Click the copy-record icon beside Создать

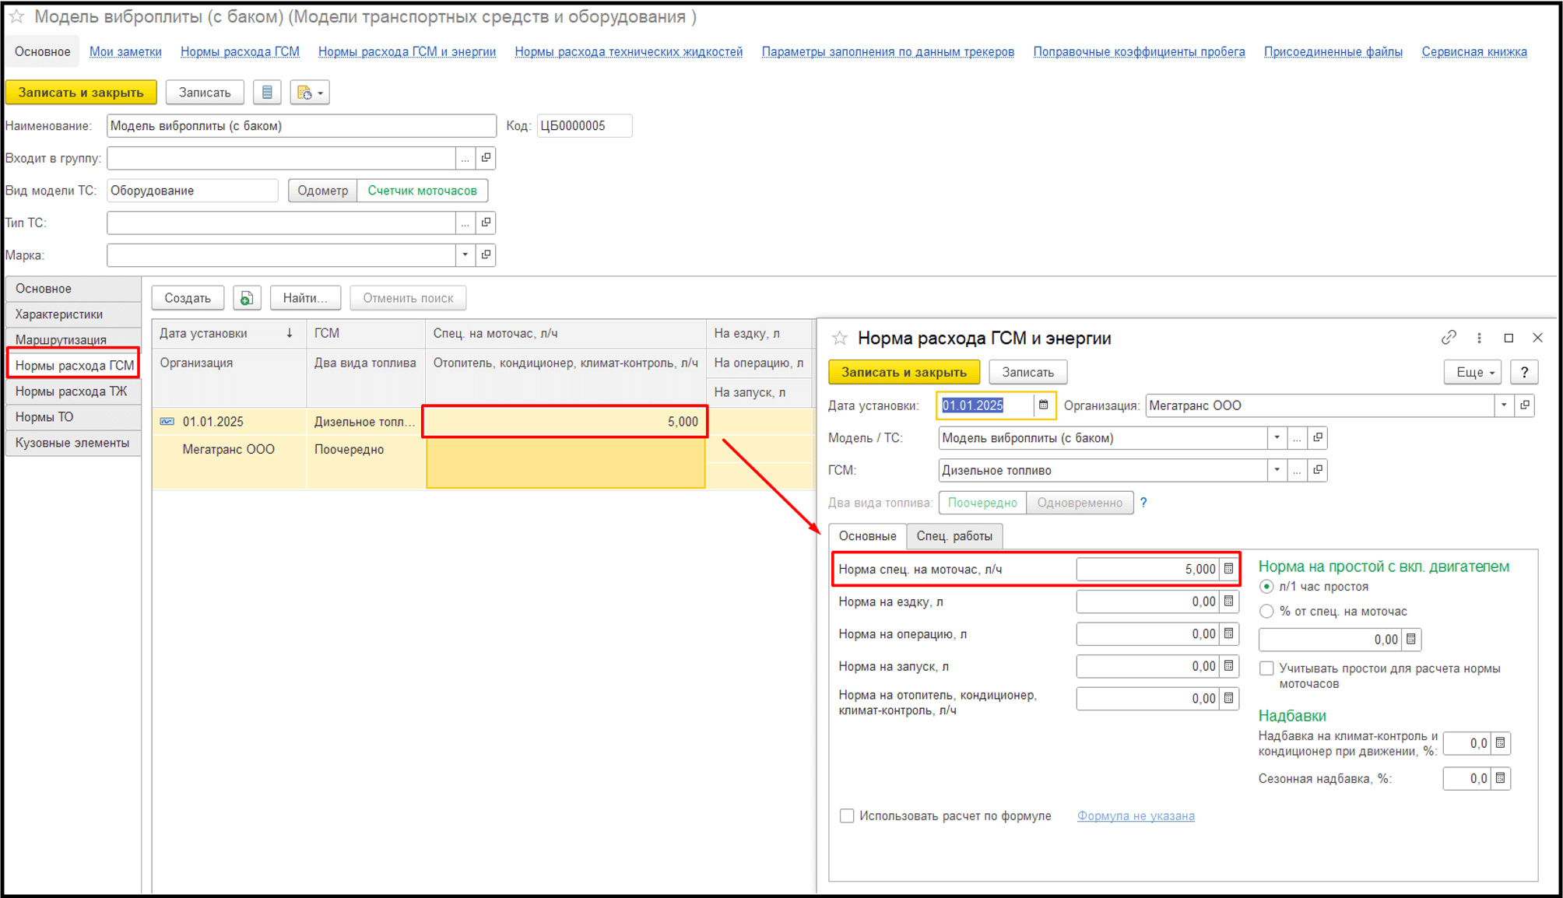pos(247,298)
